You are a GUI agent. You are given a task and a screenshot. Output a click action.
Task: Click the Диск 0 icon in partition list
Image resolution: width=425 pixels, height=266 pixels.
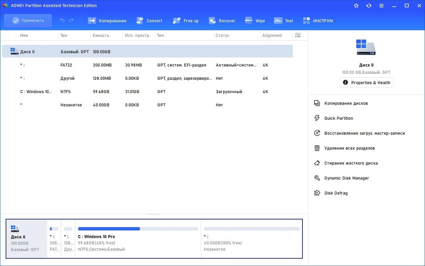coord(15,51)
